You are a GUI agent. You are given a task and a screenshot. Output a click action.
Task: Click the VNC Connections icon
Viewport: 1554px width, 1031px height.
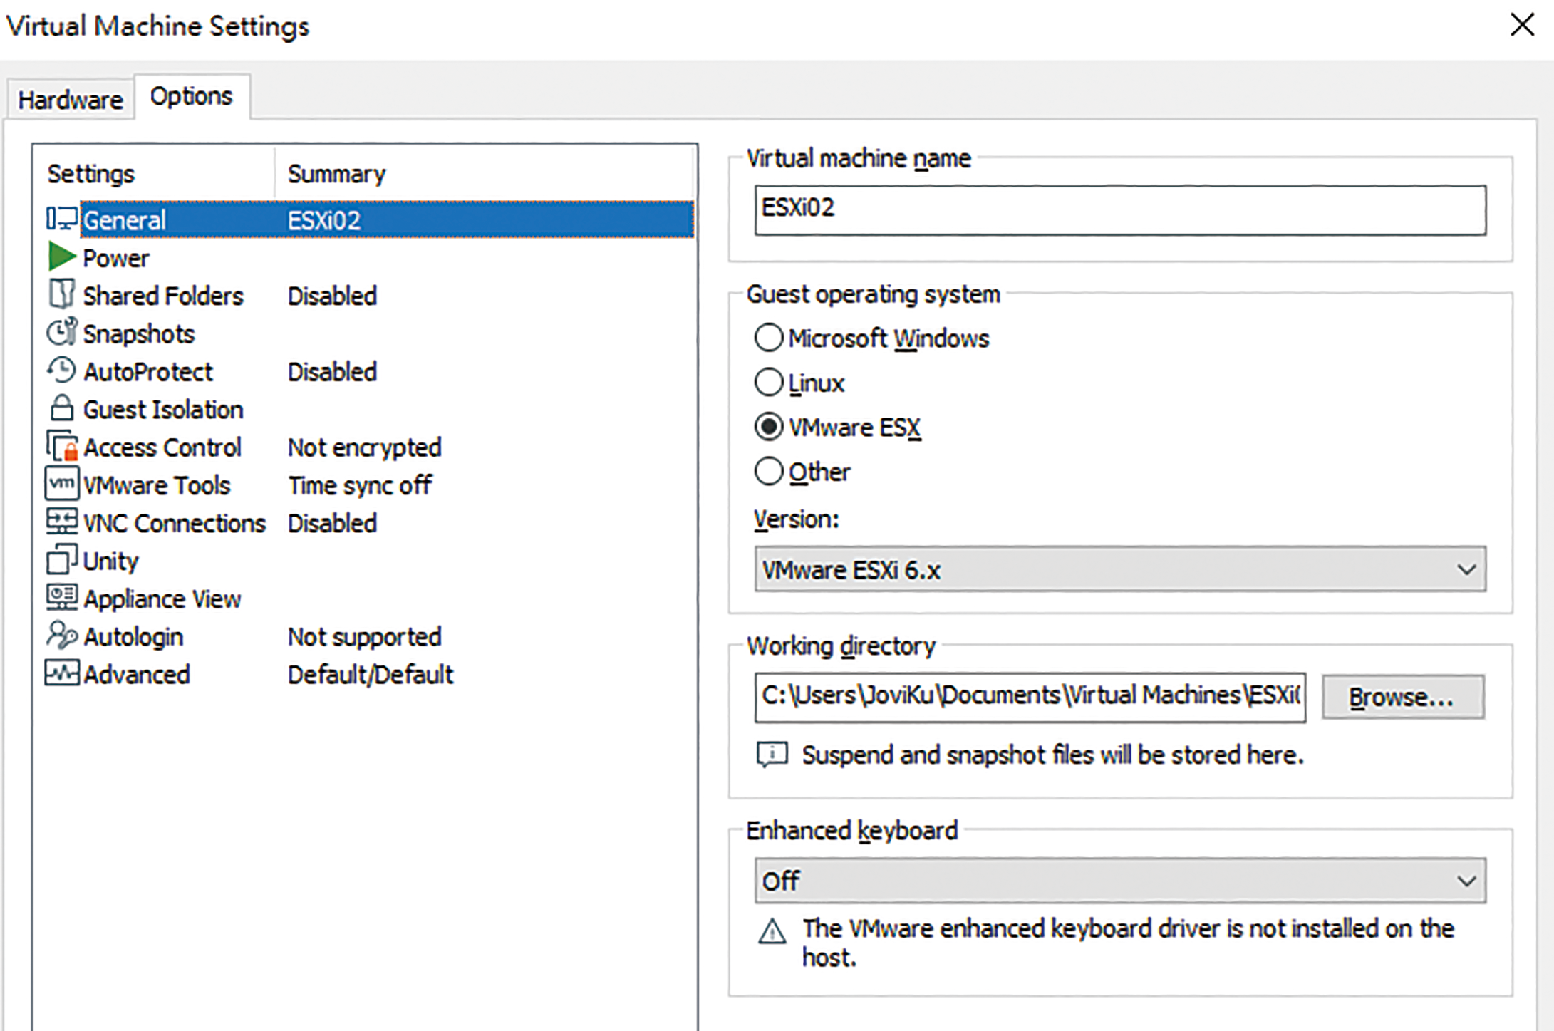[x=62, y=522]
